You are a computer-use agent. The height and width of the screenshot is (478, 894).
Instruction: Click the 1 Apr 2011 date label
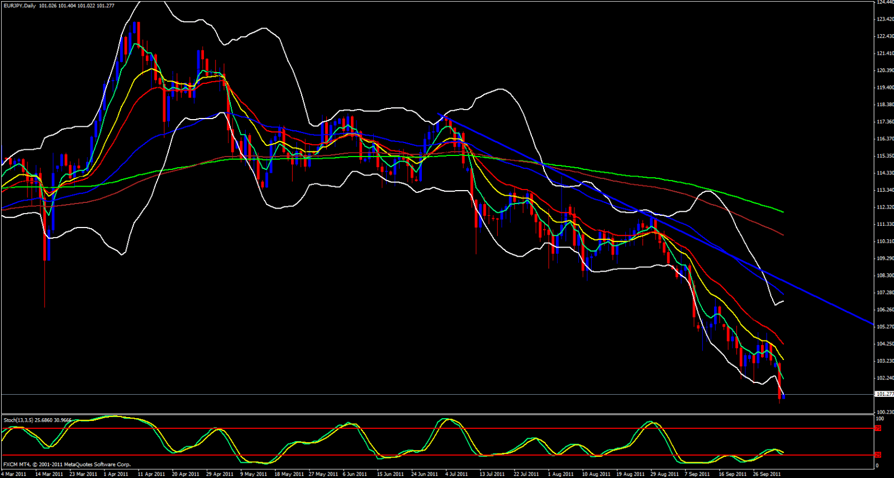pos(116,474)
